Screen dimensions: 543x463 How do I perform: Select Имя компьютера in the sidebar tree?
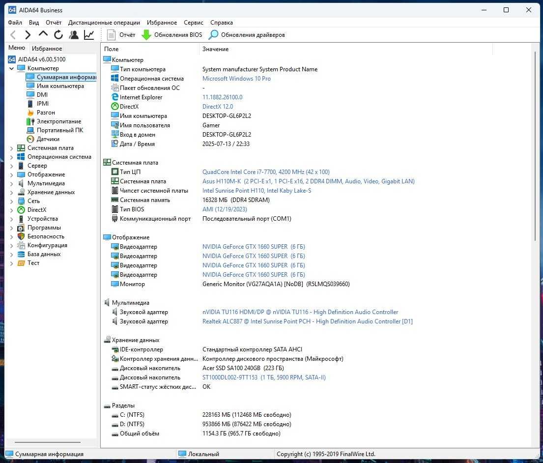pyautogui.click(x=56, y=86)
